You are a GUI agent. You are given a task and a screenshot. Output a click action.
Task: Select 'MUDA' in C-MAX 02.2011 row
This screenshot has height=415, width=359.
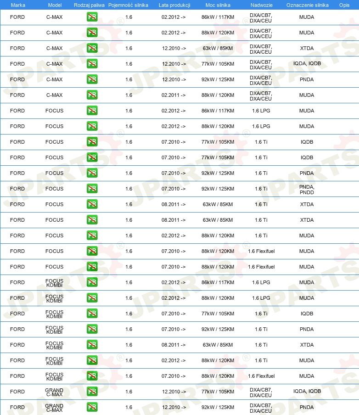point(307,95)
